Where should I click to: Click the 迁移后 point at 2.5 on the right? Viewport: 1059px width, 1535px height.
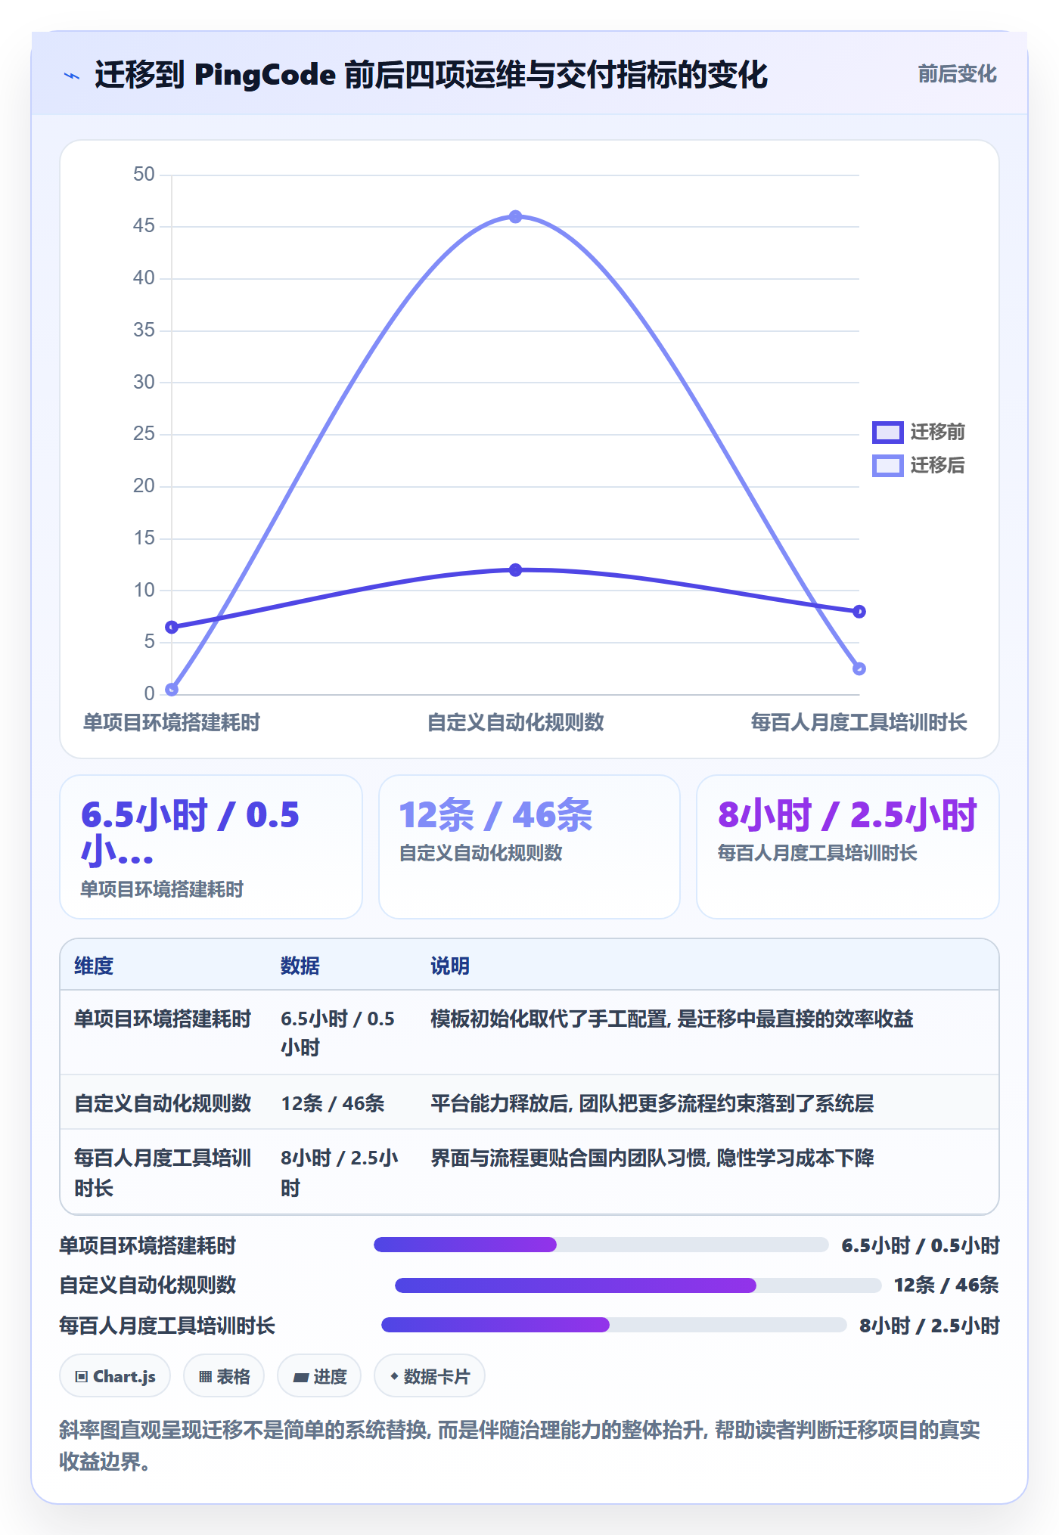pyautogui.click(x=859, y=668)
